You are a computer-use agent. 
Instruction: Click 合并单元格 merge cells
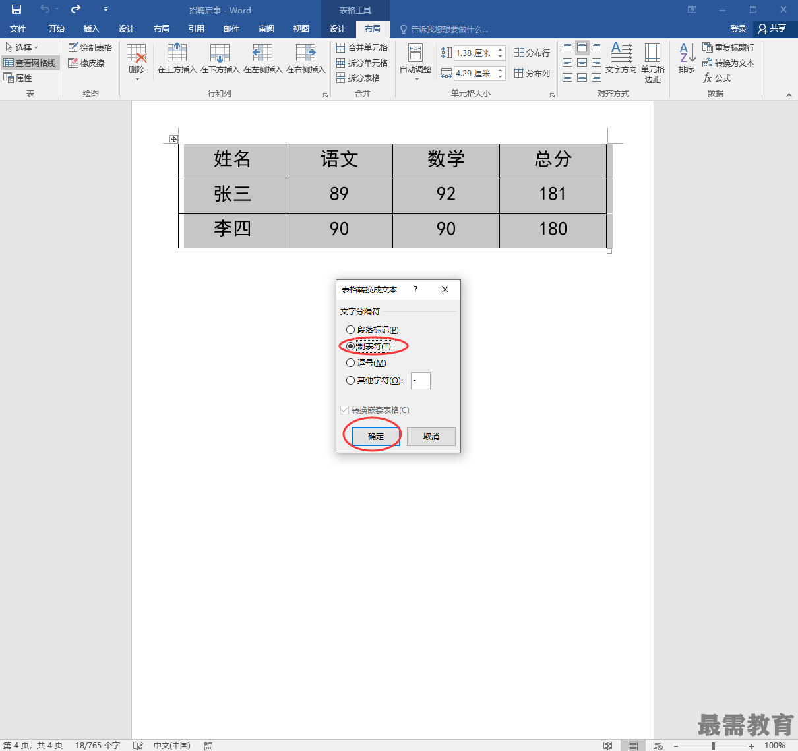362,47
